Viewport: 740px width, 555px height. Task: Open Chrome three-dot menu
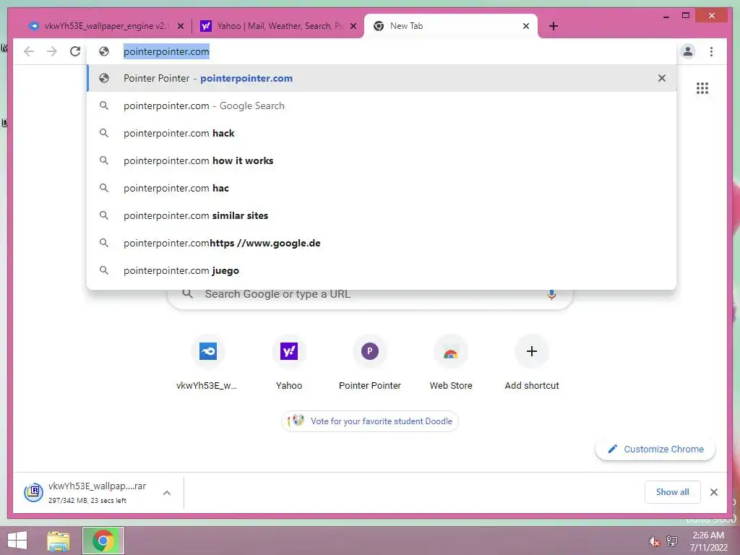point(711,51)
